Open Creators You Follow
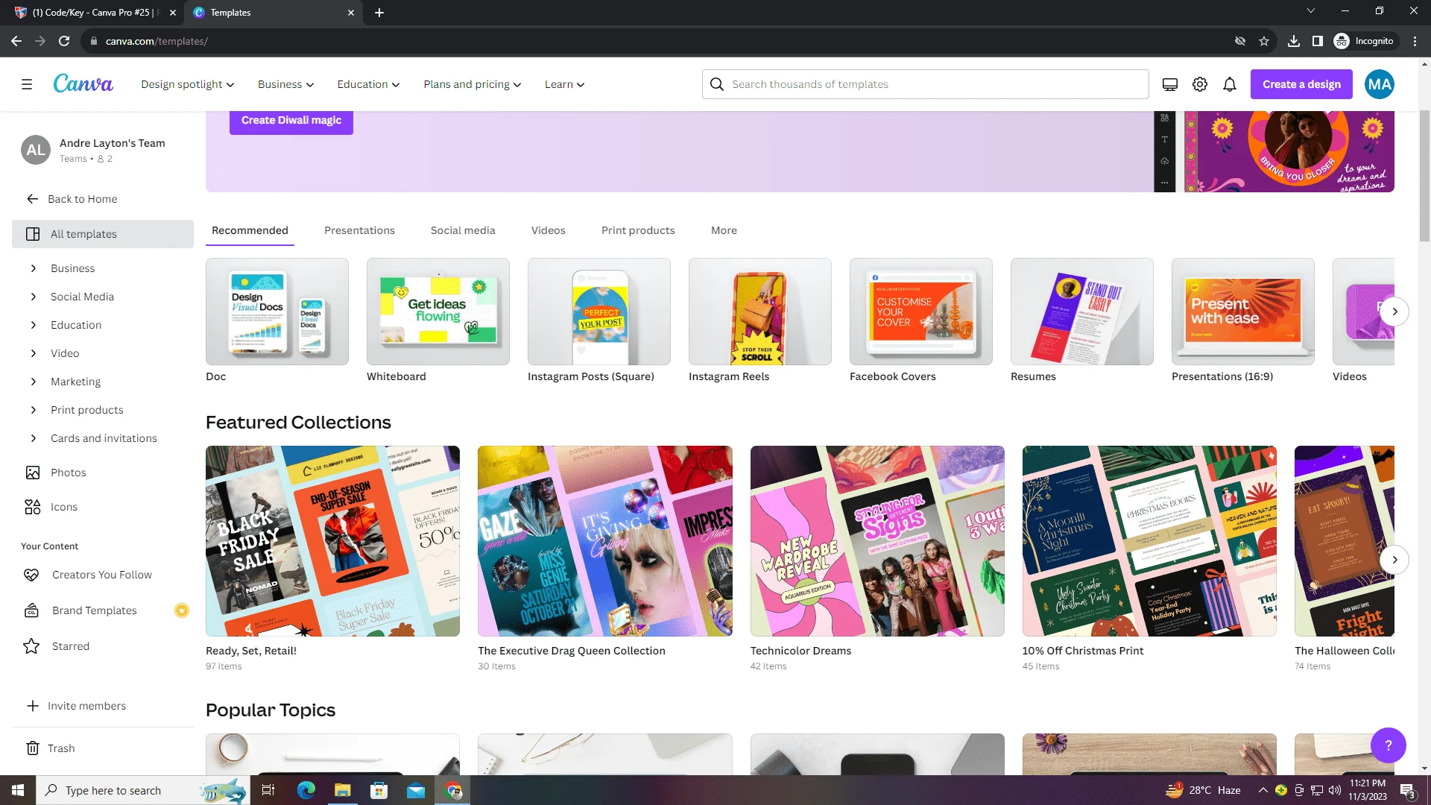 point(103,575)
